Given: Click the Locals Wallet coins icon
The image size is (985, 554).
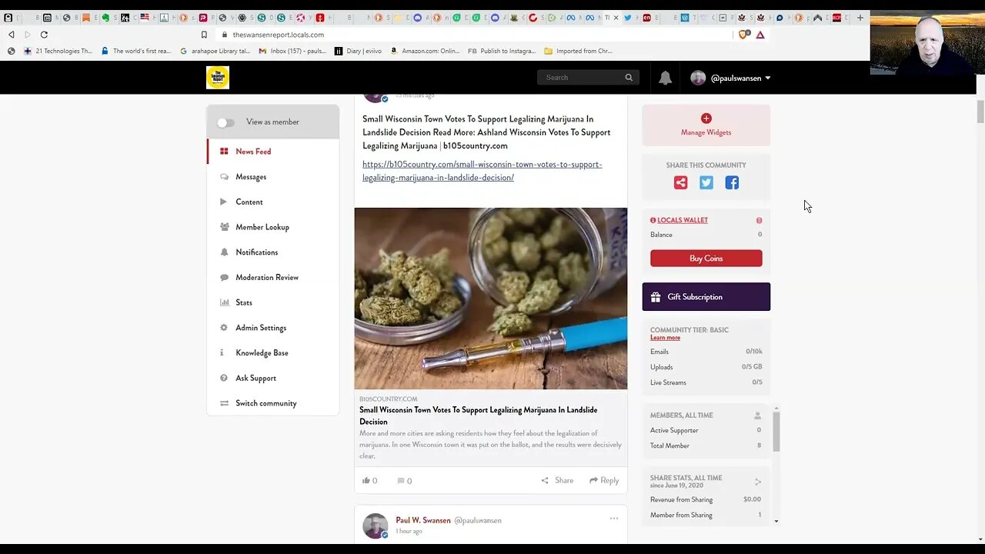Looking at the screenshot, I should pos(759,221).
